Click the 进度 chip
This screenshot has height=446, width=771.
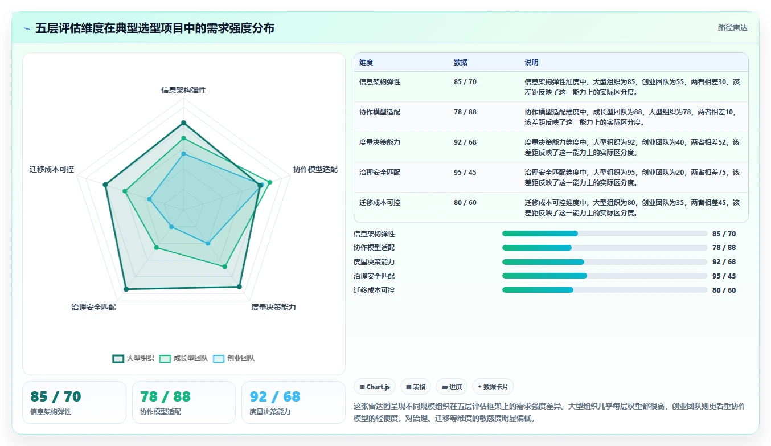(452, 387)
